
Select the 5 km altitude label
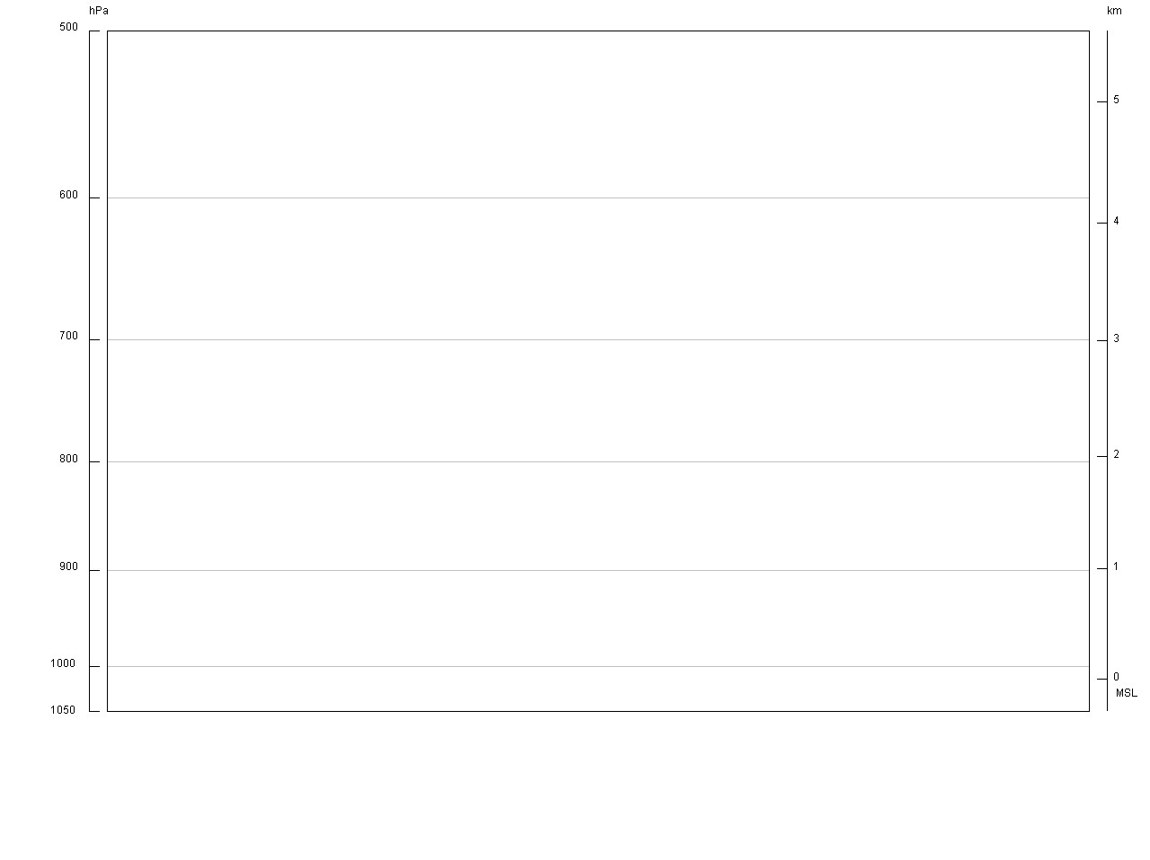point(1116,100)
